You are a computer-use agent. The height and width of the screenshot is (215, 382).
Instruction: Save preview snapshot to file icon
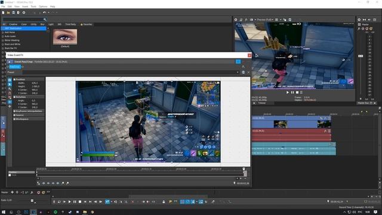289,20
